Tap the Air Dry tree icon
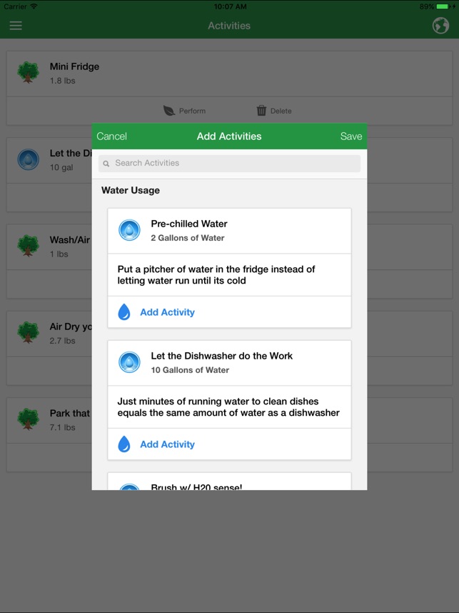The height and width of the screenshot is (613, 459). pos(28,333)
